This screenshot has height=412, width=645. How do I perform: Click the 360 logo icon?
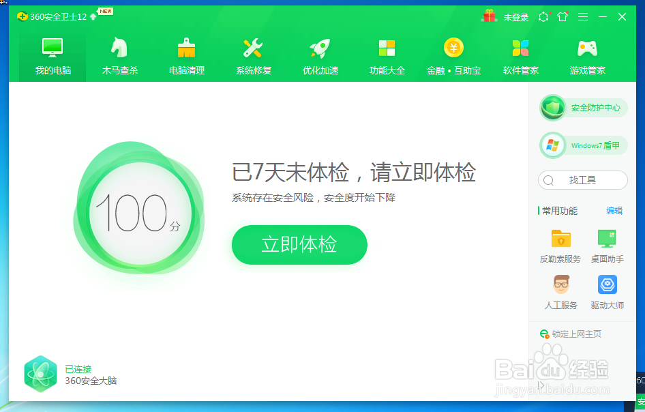point(22,16)
